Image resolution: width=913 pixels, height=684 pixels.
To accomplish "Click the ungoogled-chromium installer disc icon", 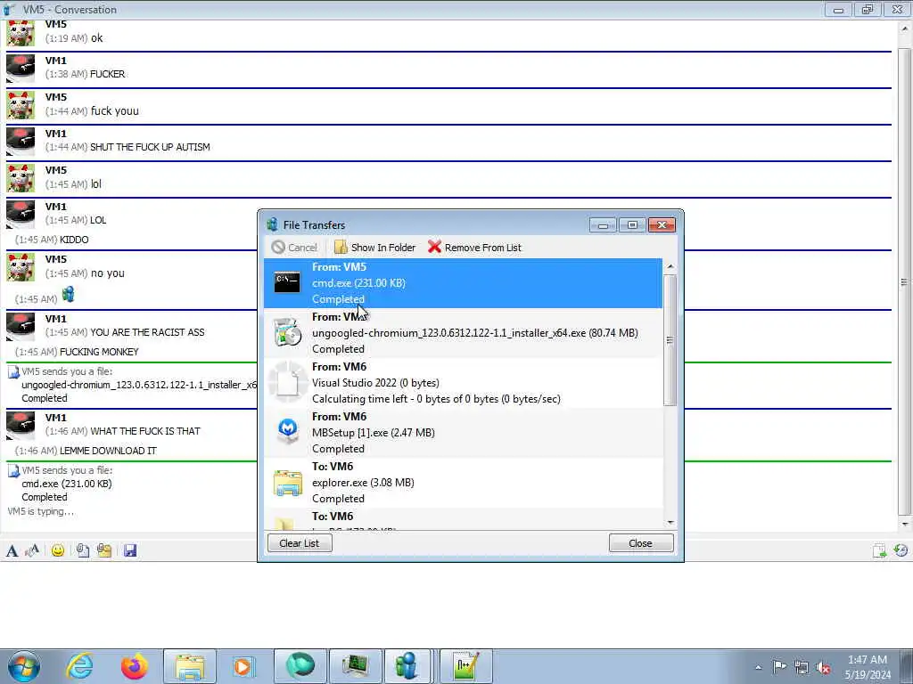I will click(287, 333).
